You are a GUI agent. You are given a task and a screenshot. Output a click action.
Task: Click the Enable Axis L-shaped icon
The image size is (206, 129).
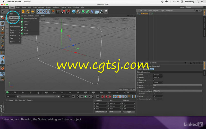coord(2,53)
